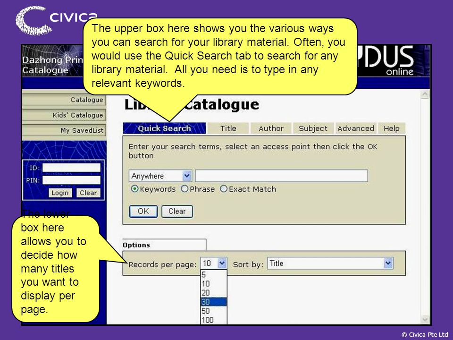Choose 50 records per page
Viewport: 453px width, 340px height.
click(213, 311)
